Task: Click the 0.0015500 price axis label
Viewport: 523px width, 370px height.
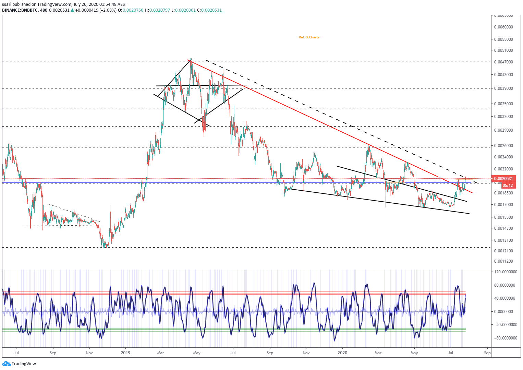Action: click(x=503, y=217)
